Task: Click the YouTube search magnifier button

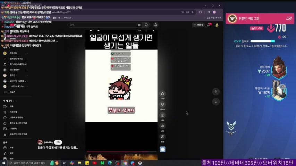Action: coord(146,25)
